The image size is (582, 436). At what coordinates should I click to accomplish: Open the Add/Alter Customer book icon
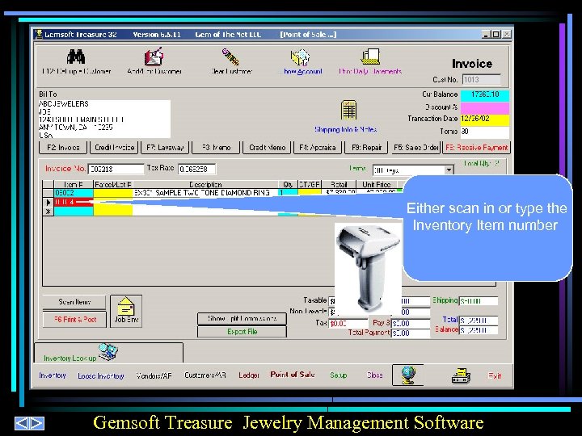[x=154, y=57]
